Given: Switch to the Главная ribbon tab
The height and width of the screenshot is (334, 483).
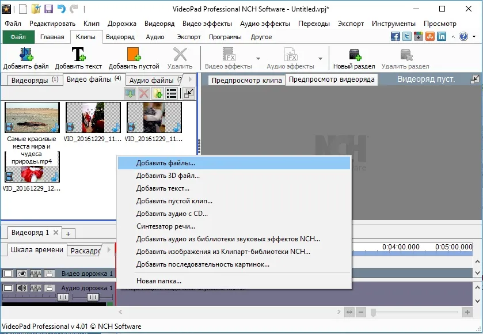Looking at the screenshot, I should click(52, 37).
